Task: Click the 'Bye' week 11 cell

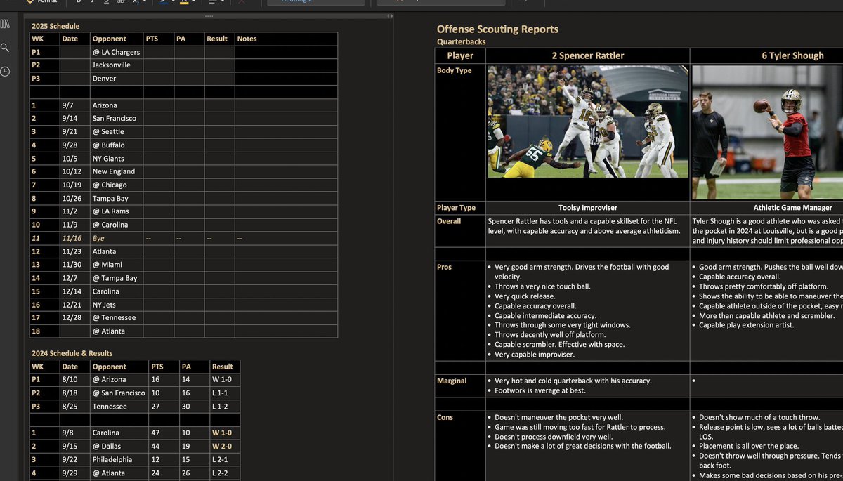Action: [x=98, y=238]
